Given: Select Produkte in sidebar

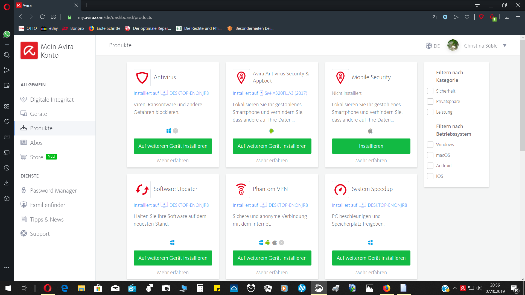Looking at the screenshot, I should point(55,128).
